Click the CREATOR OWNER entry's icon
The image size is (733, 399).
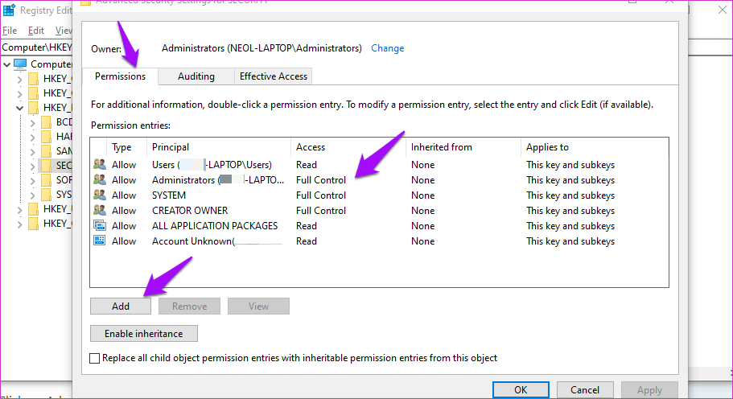click(x=100, y=211)
